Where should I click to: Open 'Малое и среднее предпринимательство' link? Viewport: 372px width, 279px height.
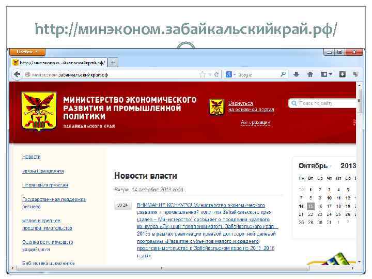47,224
